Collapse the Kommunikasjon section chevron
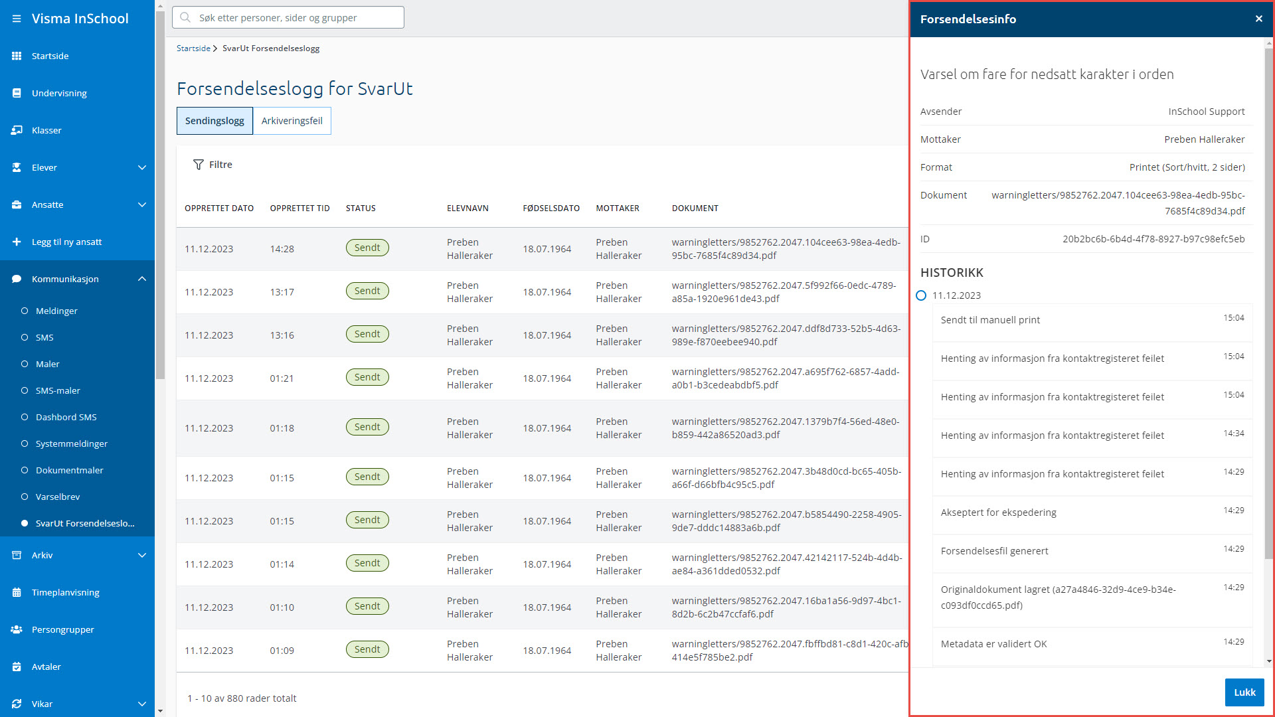1275x717 pixels. click(x=141, y=279)
